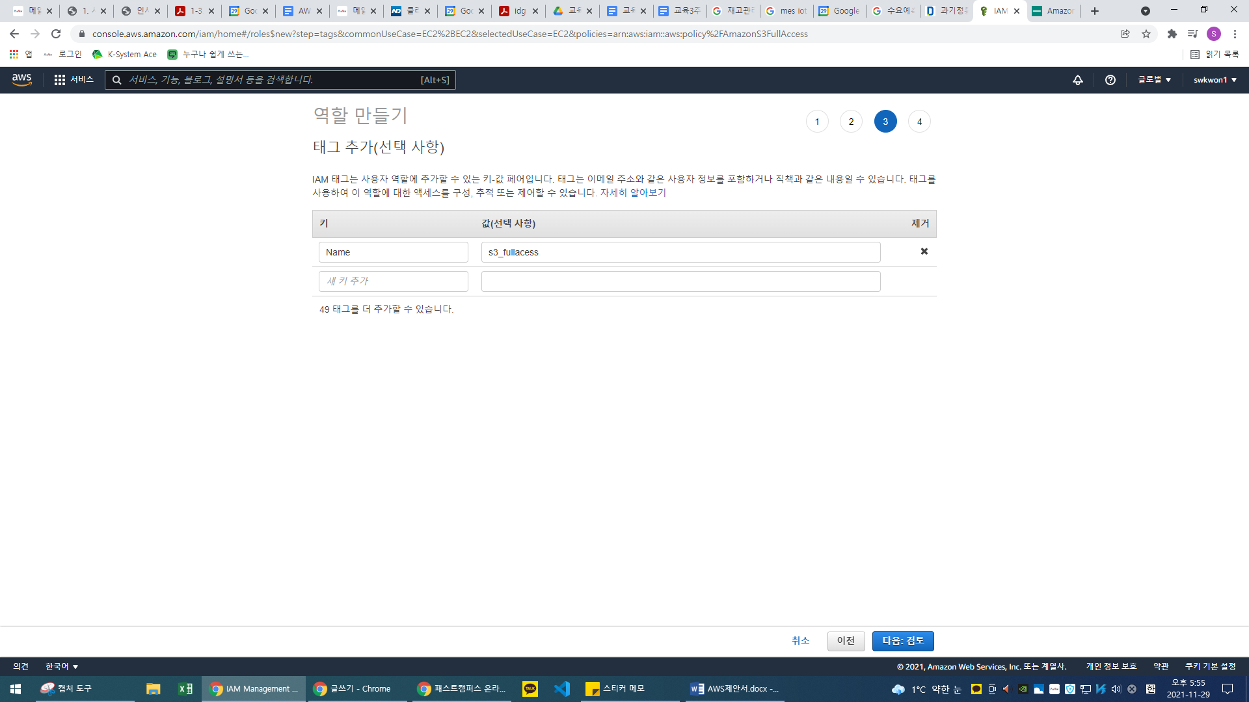
Task: Expand the swkwon1 account menu
Action: 1215,79
